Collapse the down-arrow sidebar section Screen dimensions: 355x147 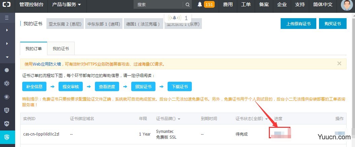coord(7,57)
